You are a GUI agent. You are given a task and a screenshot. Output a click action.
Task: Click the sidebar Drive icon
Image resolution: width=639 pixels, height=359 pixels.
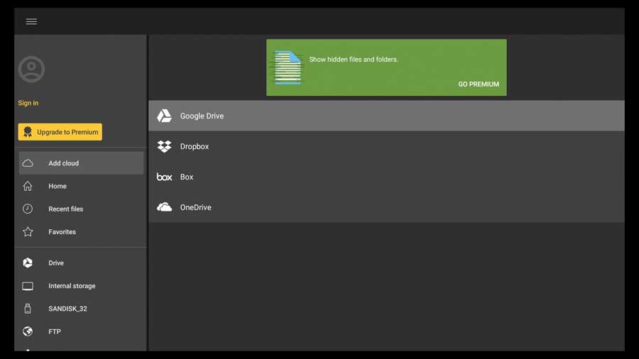pyautogui.click(x=28, y=263)
